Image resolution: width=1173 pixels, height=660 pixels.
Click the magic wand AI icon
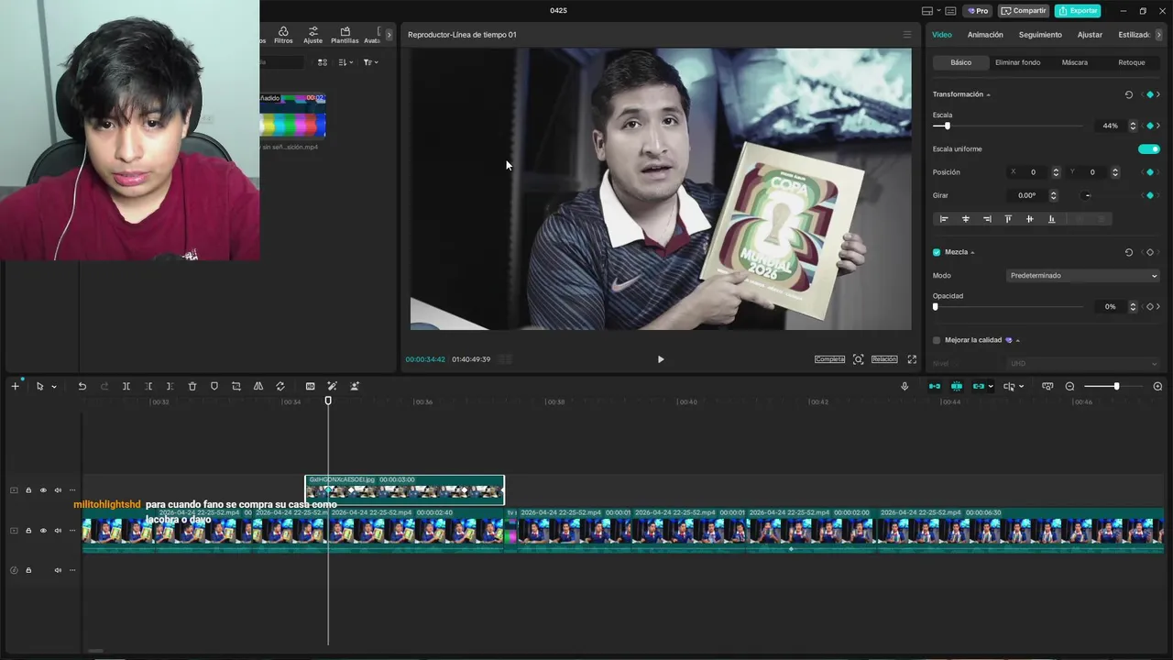[x=332, y=387]
